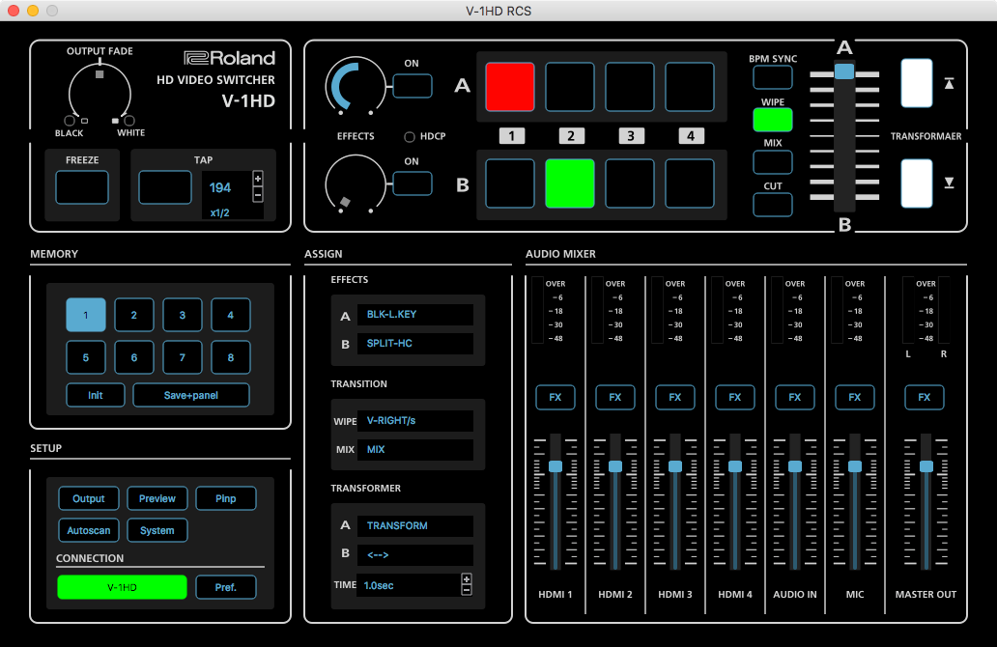
Task: Click the MASTER OUT volume fader
Action: pyautogui.click(x=926, y=467)
